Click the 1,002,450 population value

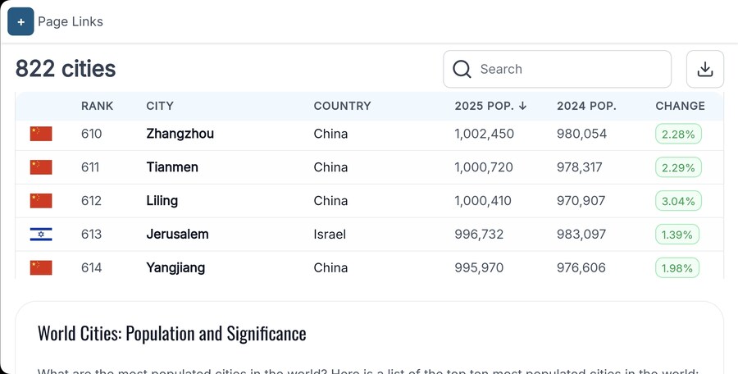(x=485, y=134)
